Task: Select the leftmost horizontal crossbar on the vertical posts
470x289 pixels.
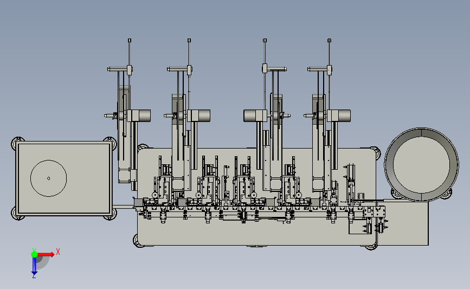Action: (x=117, y=69)
